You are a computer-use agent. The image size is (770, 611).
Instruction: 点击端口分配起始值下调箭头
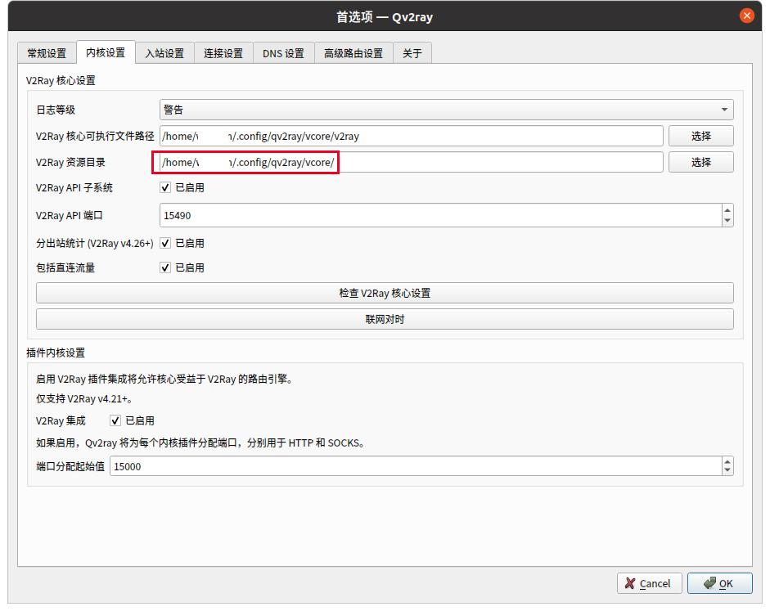pyautogui.click(x=726, y=470)
